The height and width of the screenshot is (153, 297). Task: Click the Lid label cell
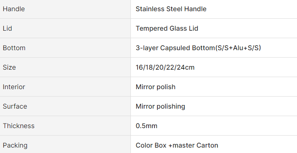[65, 28]
